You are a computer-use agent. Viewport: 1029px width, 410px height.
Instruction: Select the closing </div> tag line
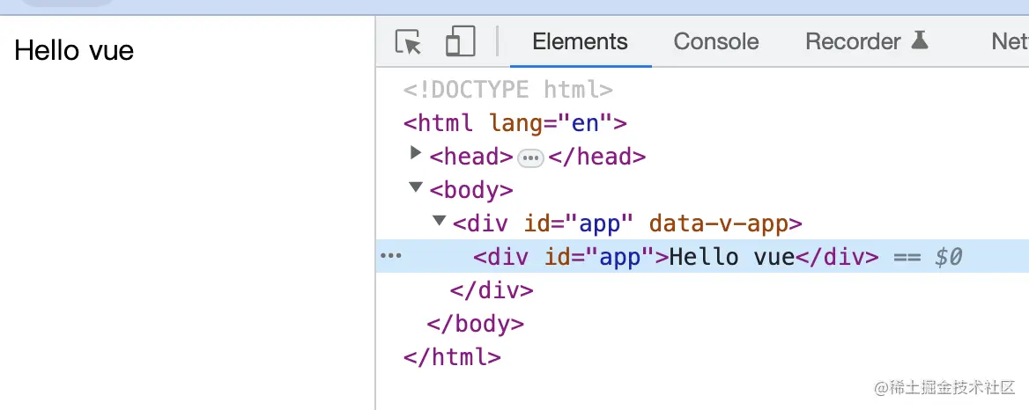point(492,290)
